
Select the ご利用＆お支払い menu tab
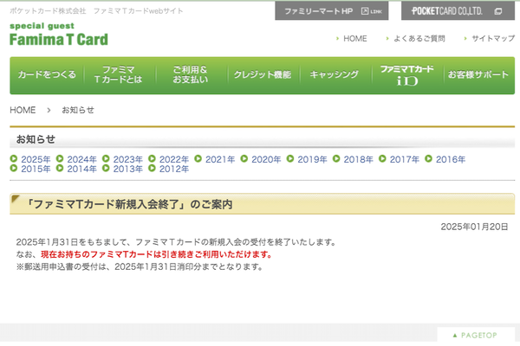point(191,75)
